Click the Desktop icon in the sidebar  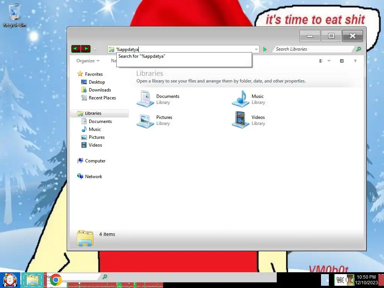pos(84,82)
